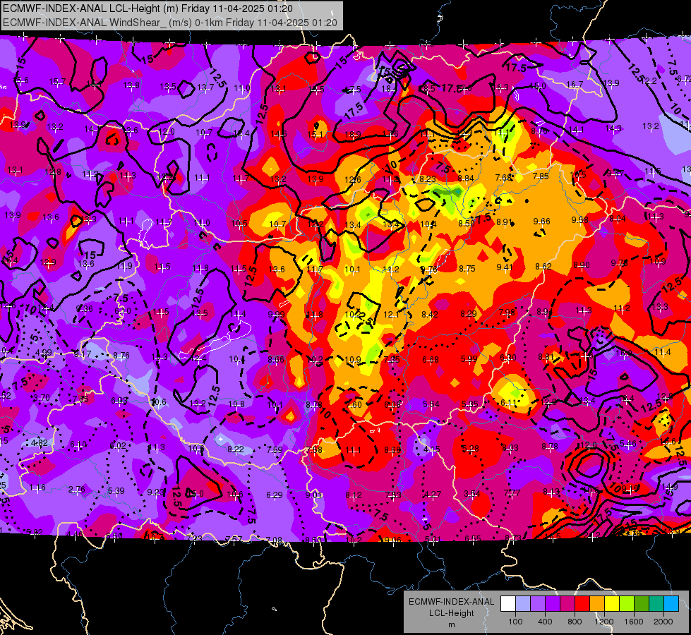Click the grid value 8.91
691x635 pixels.
(504, 222)
